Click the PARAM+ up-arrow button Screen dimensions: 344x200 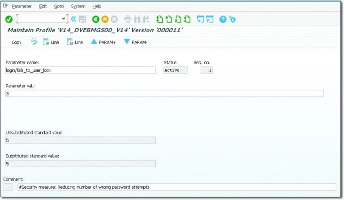coord(103,42)
